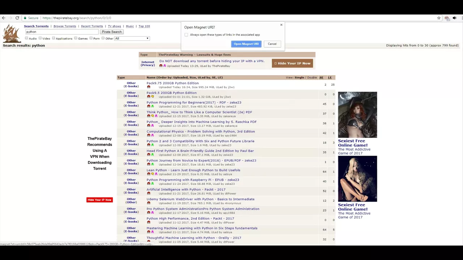The height and width of the screenshot is (260, 463).
Task: Click magnet icon for Think Python_ torrent
Action: [x=148, y=116]
